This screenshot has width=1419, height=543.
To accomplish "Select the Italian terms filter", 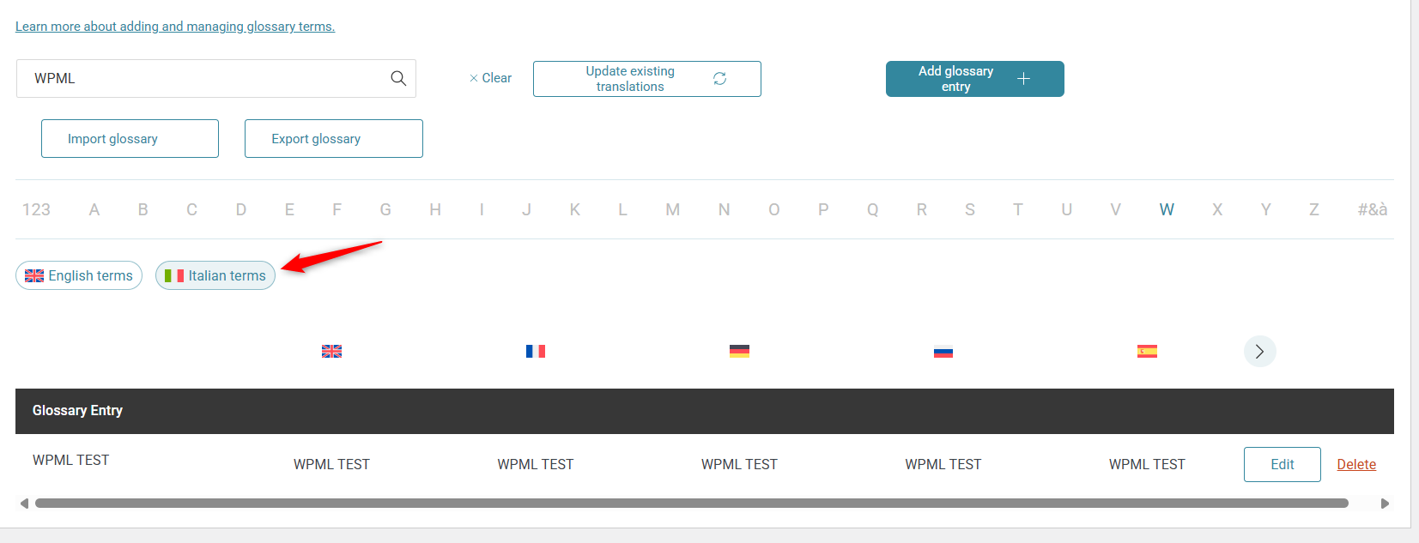I will pos(215,275).
